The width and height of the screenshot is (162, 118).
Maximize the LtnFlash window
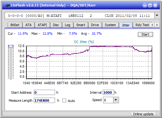click(x=150, y=5)
